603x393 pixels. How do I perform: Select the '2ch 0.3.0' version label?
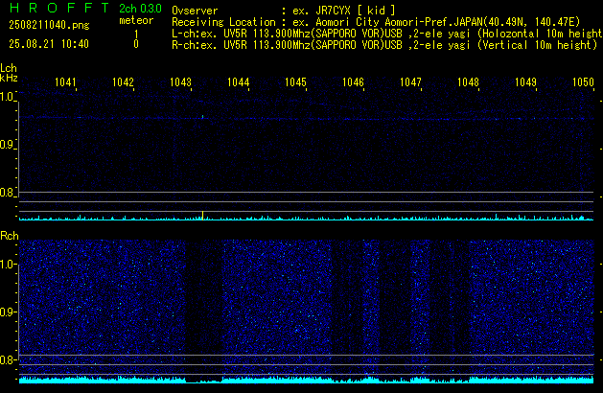[x=140, y=9]
